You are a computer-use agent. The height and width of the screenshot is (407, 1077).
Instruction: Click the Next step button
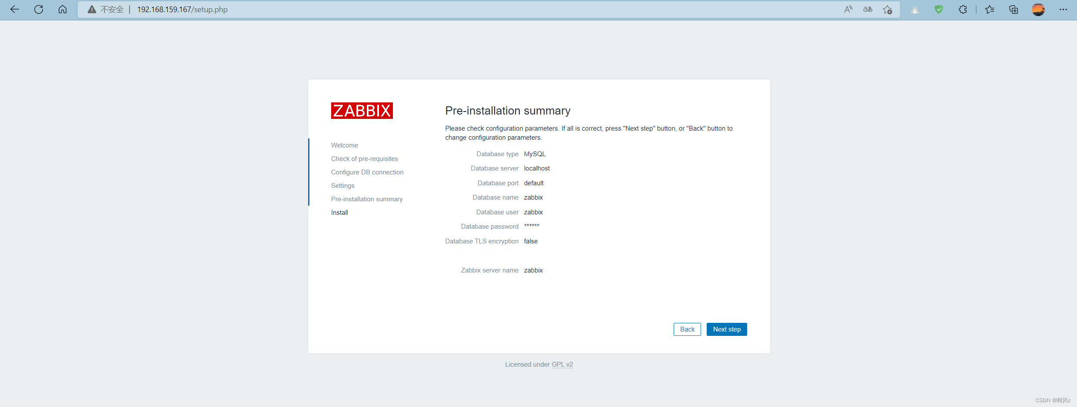(727, 329)
